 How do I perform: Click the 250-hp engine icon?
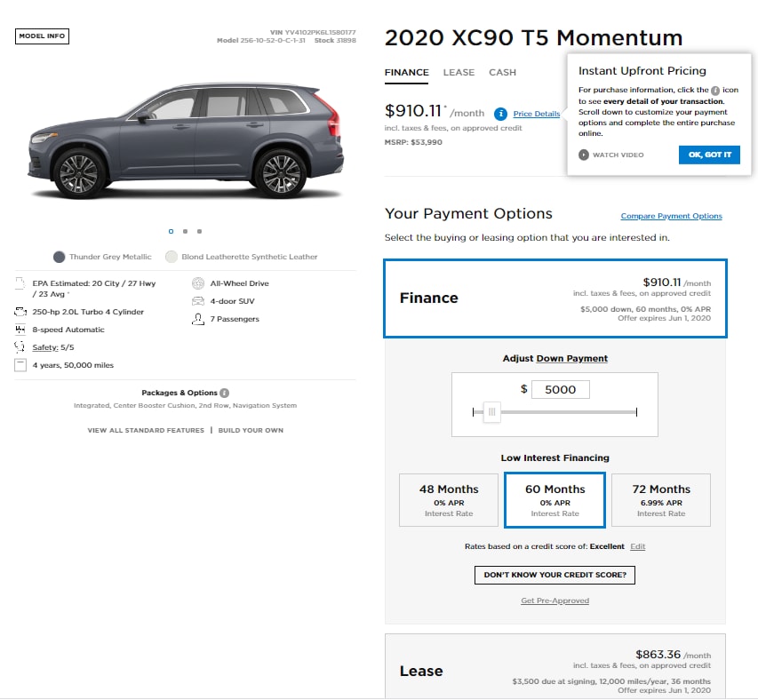(20, 312)
